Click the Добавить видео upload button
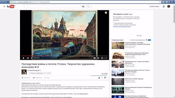 click(154, 7)
